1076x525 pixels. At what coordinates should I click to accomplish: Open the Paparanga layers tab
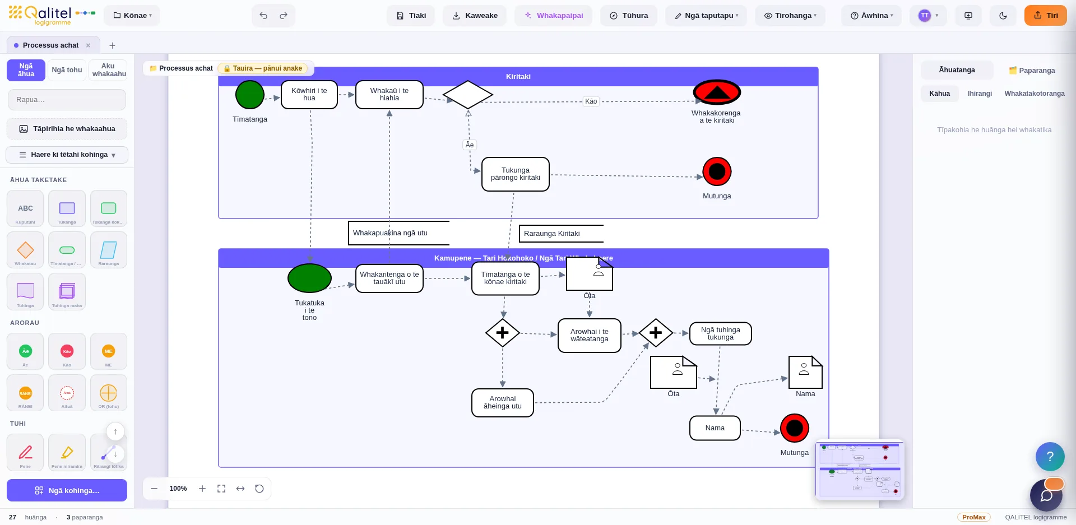(1032, 70)
